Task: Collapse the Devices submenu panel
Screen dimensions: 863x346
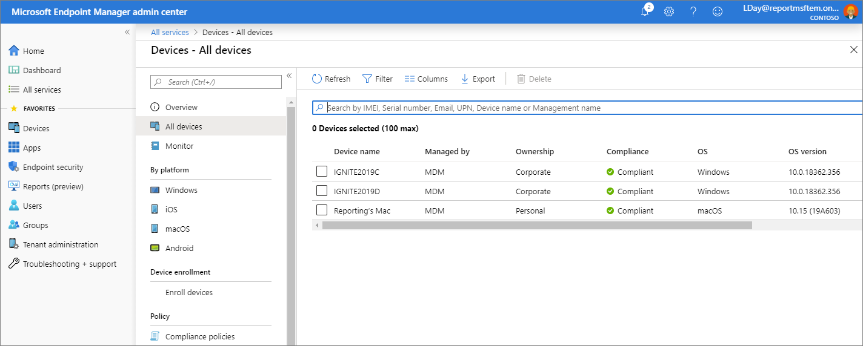Action: pos(289,76)
